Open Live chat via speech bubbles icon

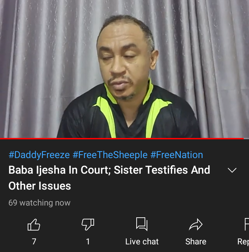pos(142,224)
